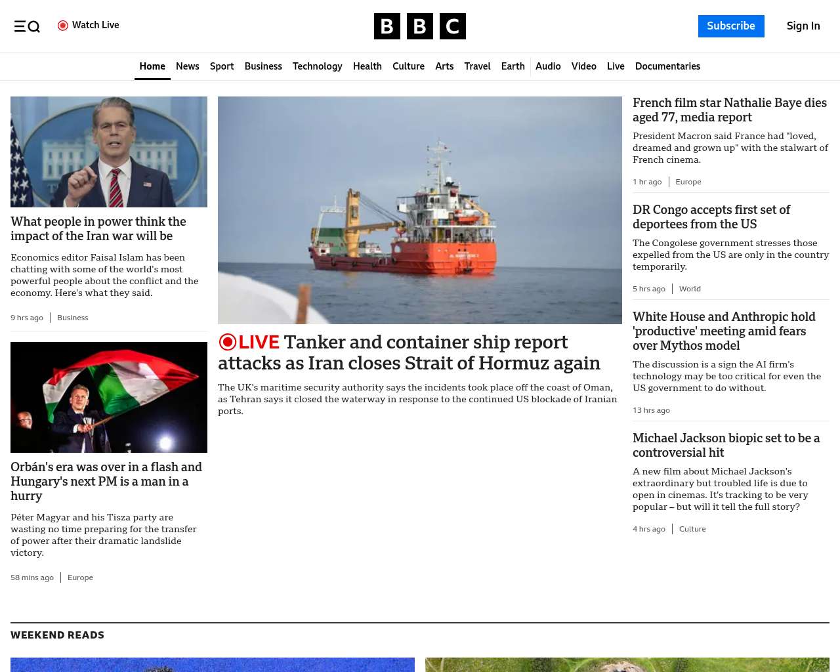Open the Audio section
The width and height of the screenshot is (840, 672).
pyautogui.click(x=548, y=66)
